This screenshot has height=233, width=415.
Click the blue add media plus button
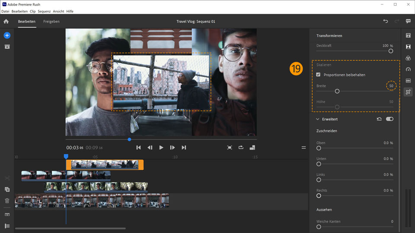click(x=7, y=35)
